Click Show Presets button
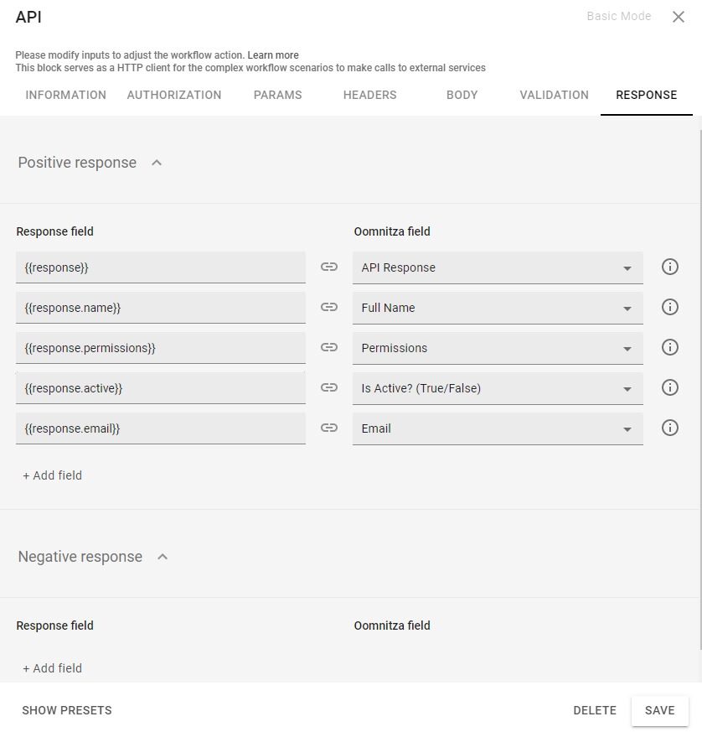 [x=67, y=710]
